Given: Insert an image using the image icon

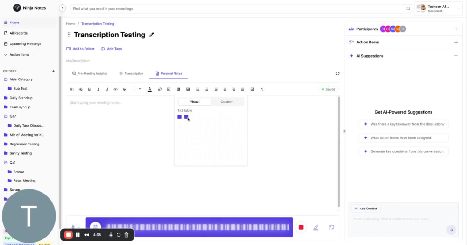Looking at the screenshot, I should (188, 89).
